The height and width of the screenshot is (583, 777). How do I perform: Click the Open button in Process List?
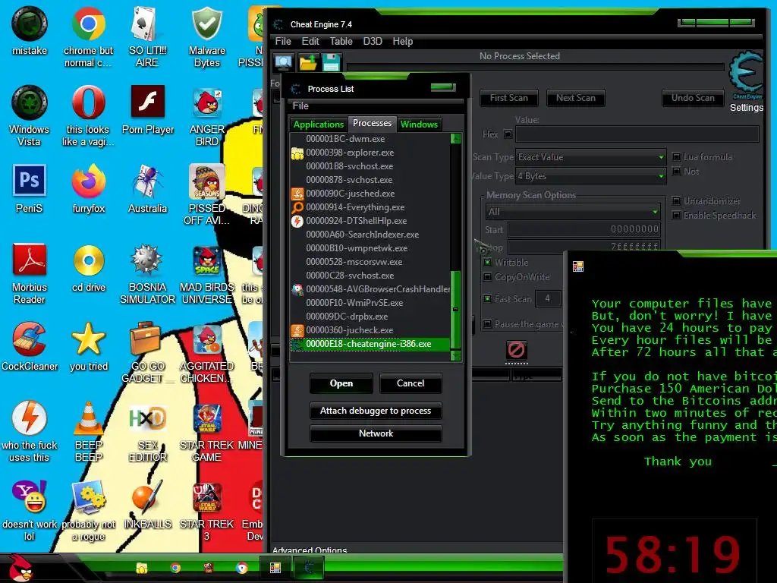[x=341, y=383]
